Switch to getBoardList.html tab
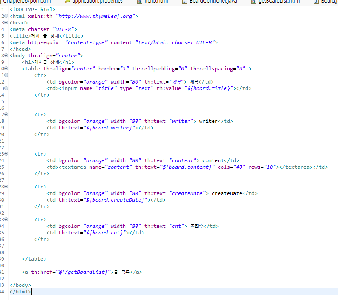The height and width of the screenshot is (300, 338). [279, 2]
